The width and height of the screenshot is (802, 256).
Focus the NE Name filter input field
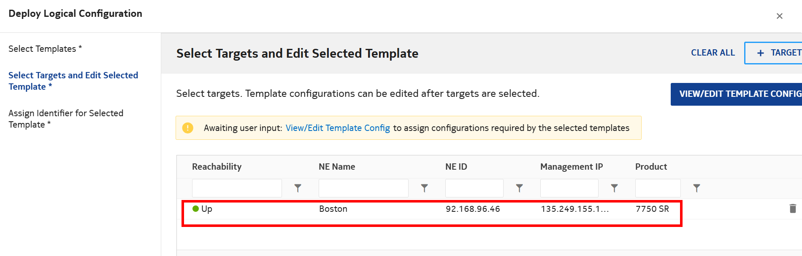pos(363,188)
